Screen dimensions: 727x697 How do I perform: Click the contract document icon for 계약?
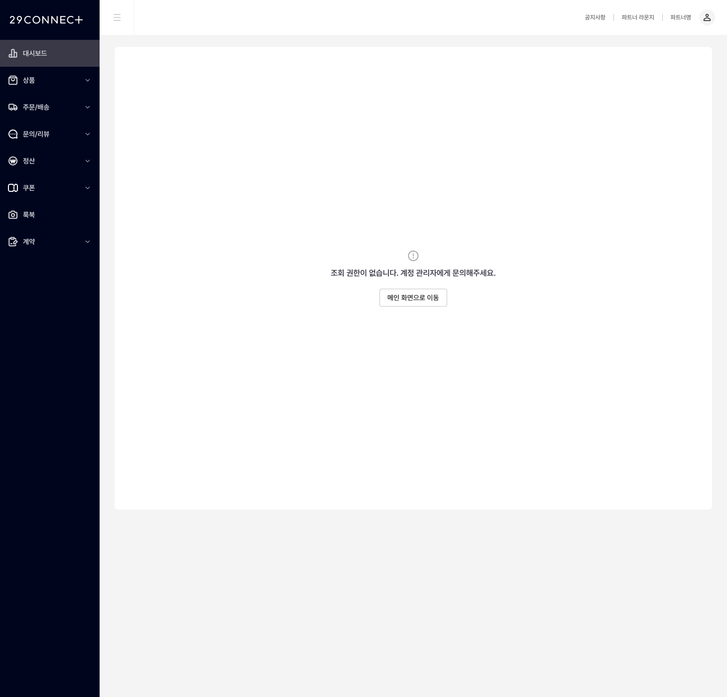click(13, 242)
